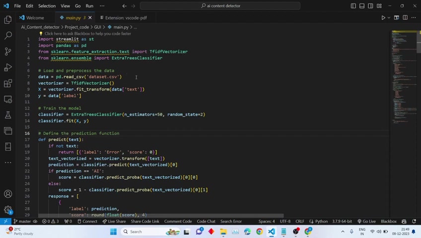
Task: Open the Explorer view in the activity bar
Action: click(8, 19)
